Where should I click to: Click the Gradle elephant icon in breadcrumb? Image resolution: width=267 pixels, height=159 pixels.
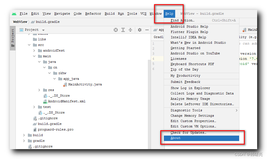click(x=33, y=22)
